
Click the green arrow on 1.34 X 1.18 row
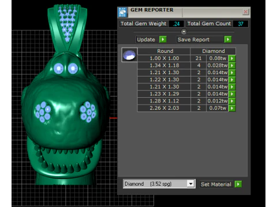click(232, 66)
